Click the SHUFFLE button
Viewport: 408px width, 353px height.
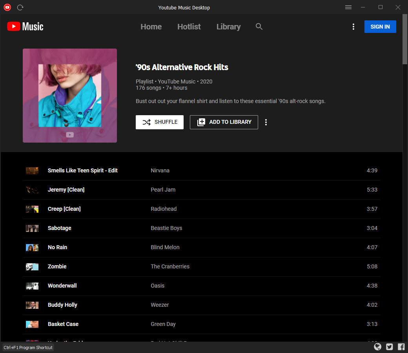point(160,122)
